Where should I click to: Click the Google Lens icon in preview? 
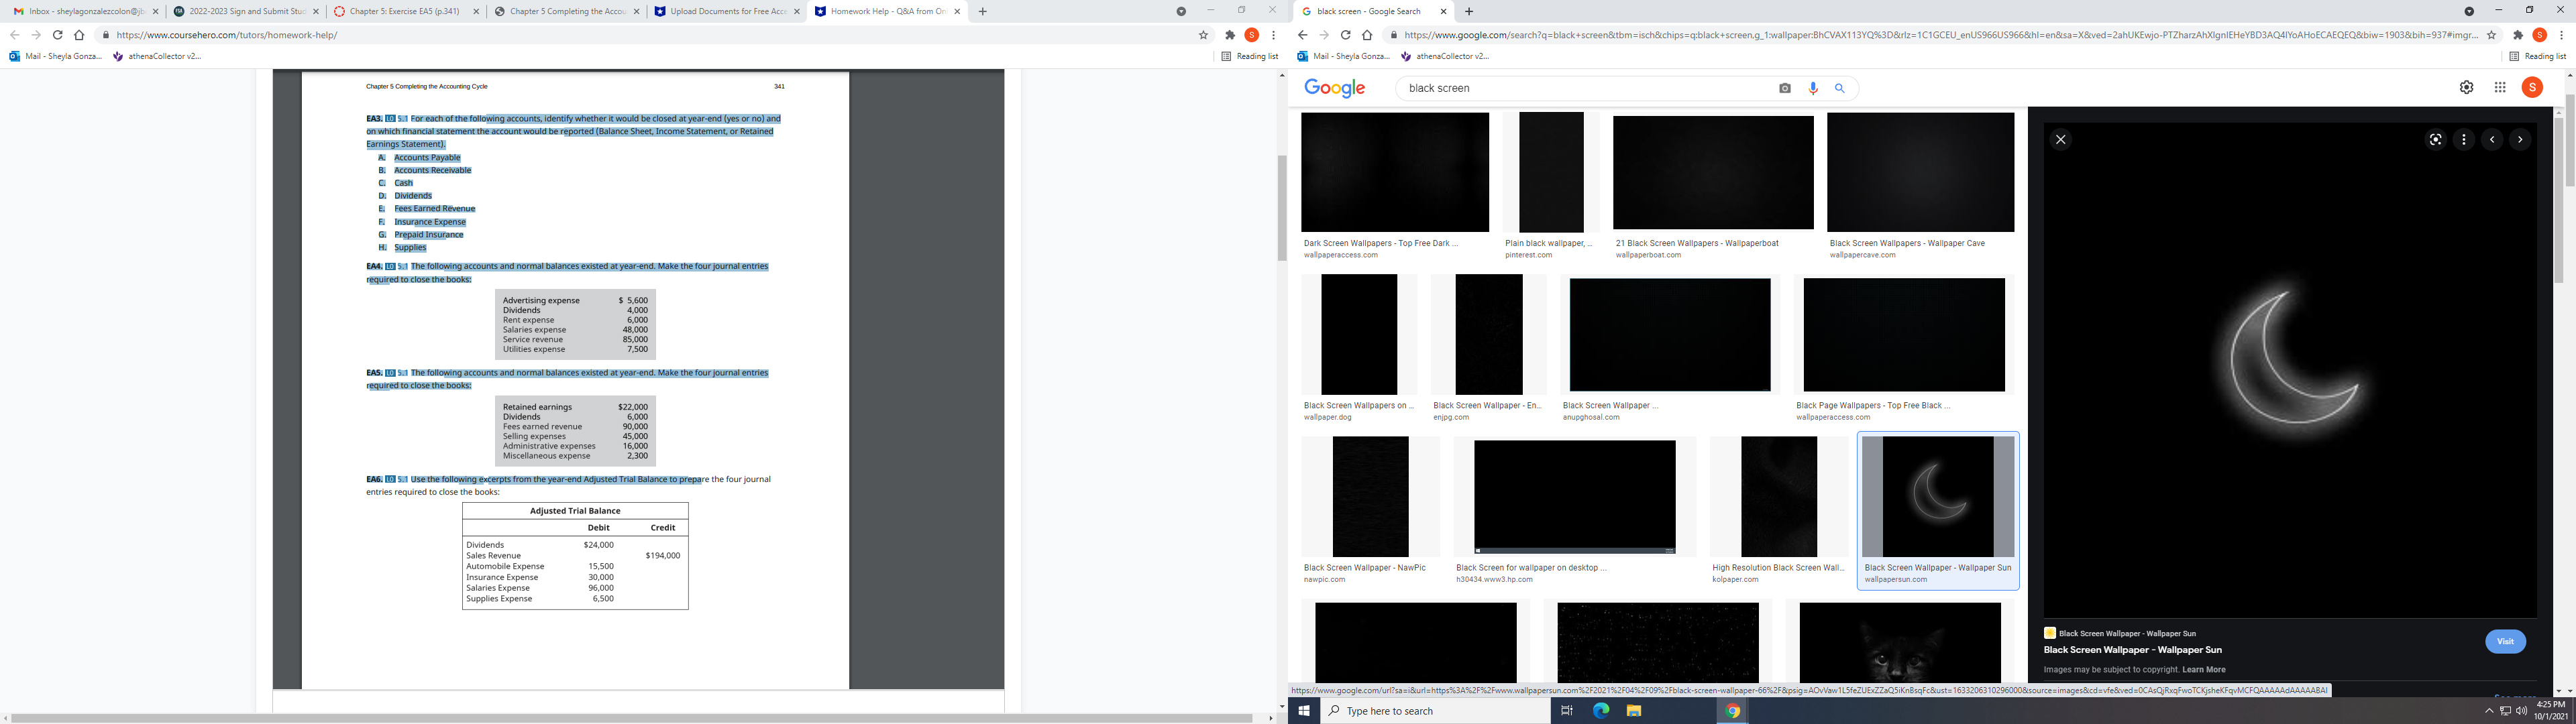coord(2435,140)
